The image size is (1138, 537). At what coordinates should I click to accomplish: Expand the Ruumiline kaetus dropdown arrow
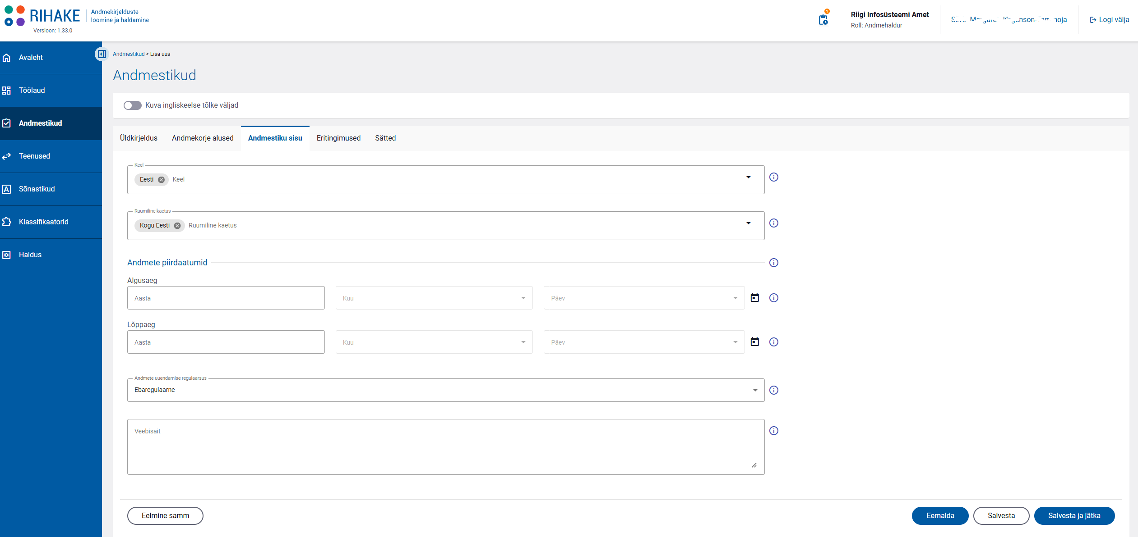coord(749,223)
